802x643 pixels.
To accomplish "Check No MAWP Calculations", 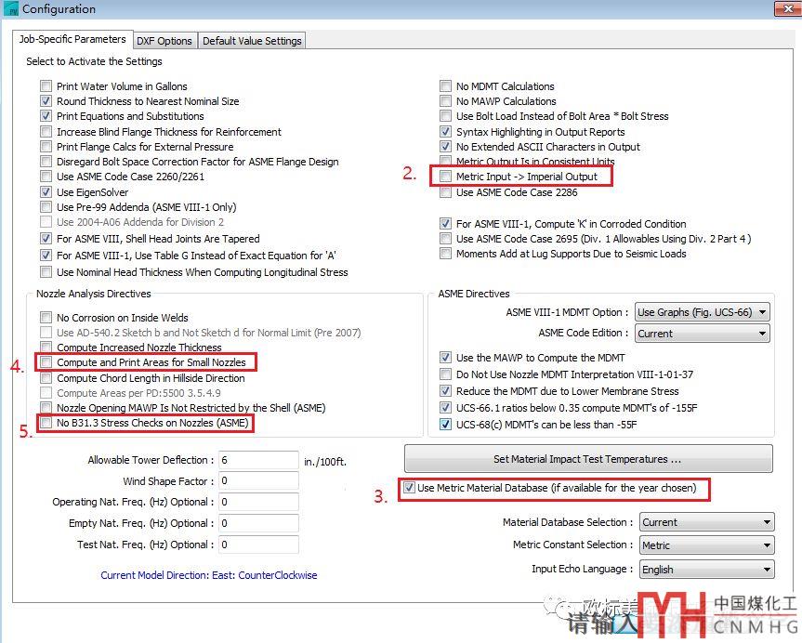I will pyautogui.click(x=445, y=100).
